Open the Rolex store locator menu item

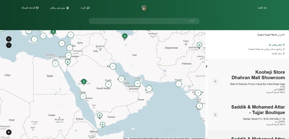(x=59, y=8)
